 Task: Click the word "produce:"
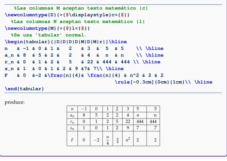tap(15, 102)
